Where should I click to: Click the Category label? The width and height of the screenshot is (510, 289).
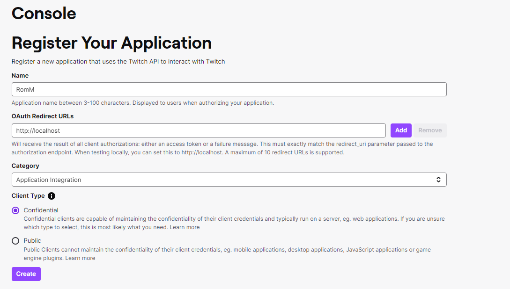(25, 166)
